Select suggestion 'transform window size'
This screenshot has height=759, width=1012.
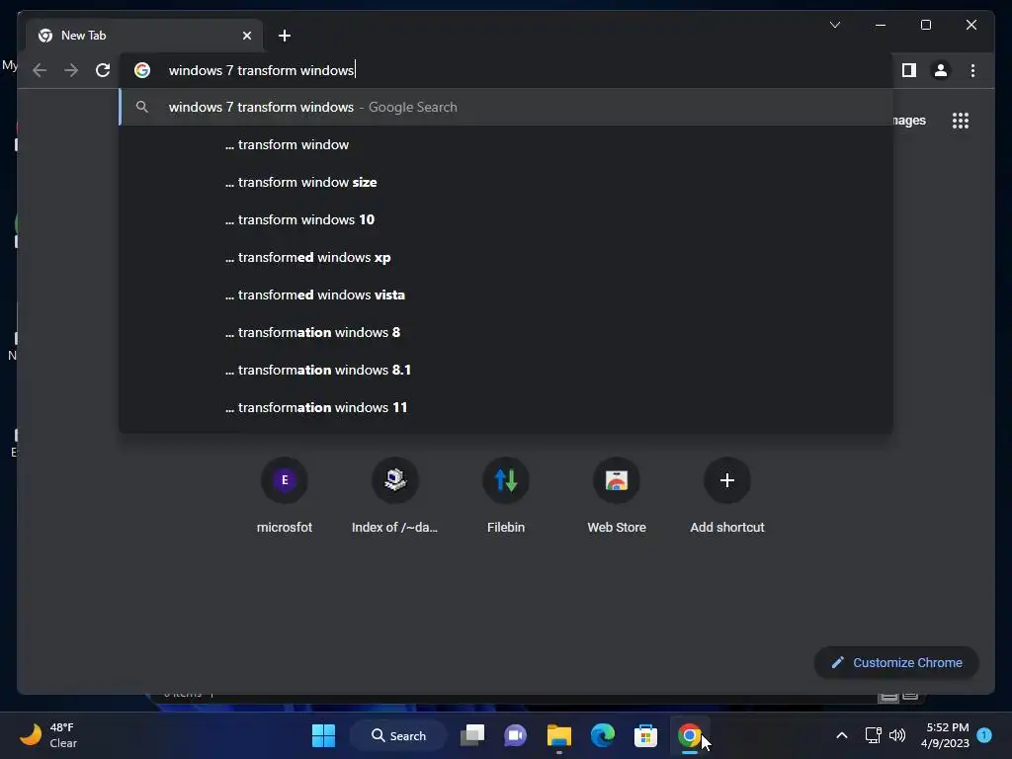coord(506,182)
